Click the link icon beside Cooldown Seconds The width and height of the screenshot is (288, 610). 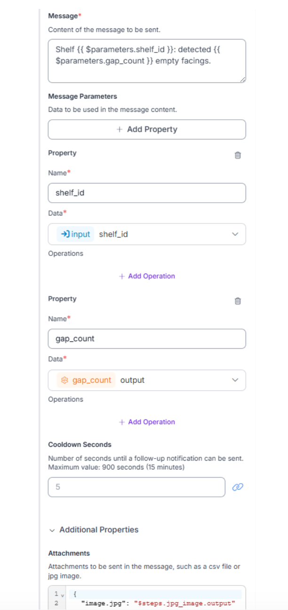click(238, 487)
